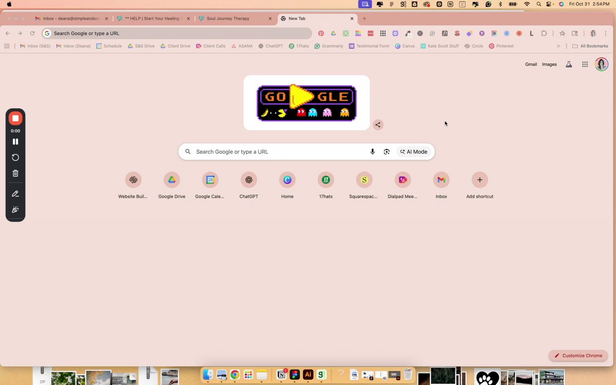The width and height of the screenshot is (616, 385).
Task: Open the Pinterest bookmark in bookmarks bar
Action: tap(501, 46)
